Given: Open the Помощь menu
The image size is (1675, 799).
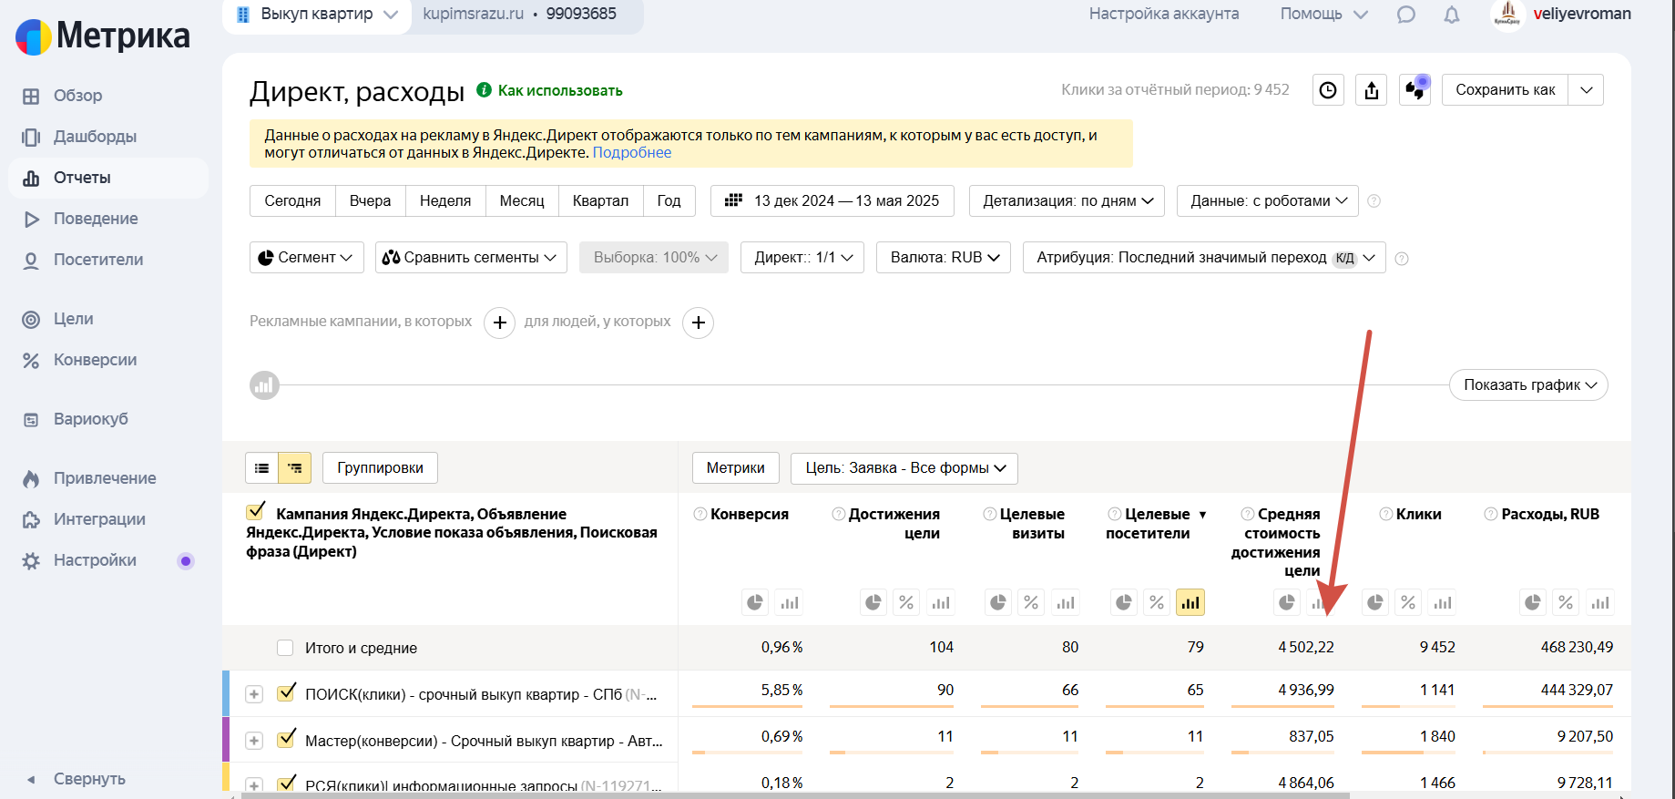Looking at the screenshot, I should [1323, 15].
